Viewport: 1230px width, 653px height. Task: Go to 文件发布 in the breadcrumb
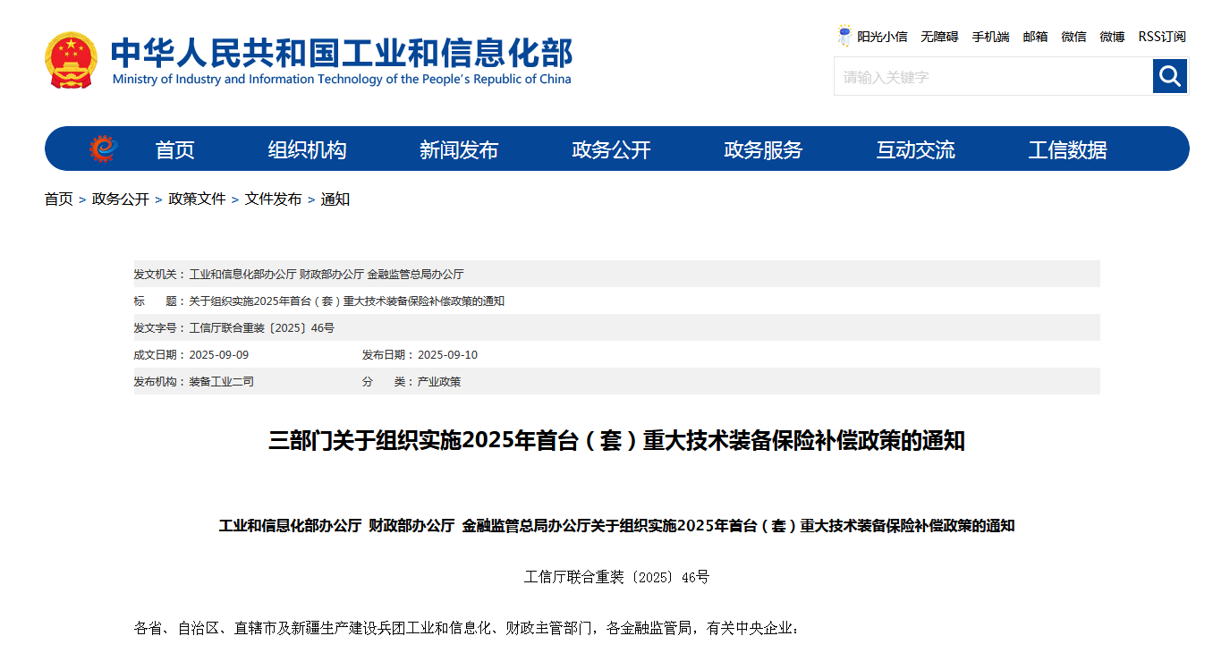point(273,199)
